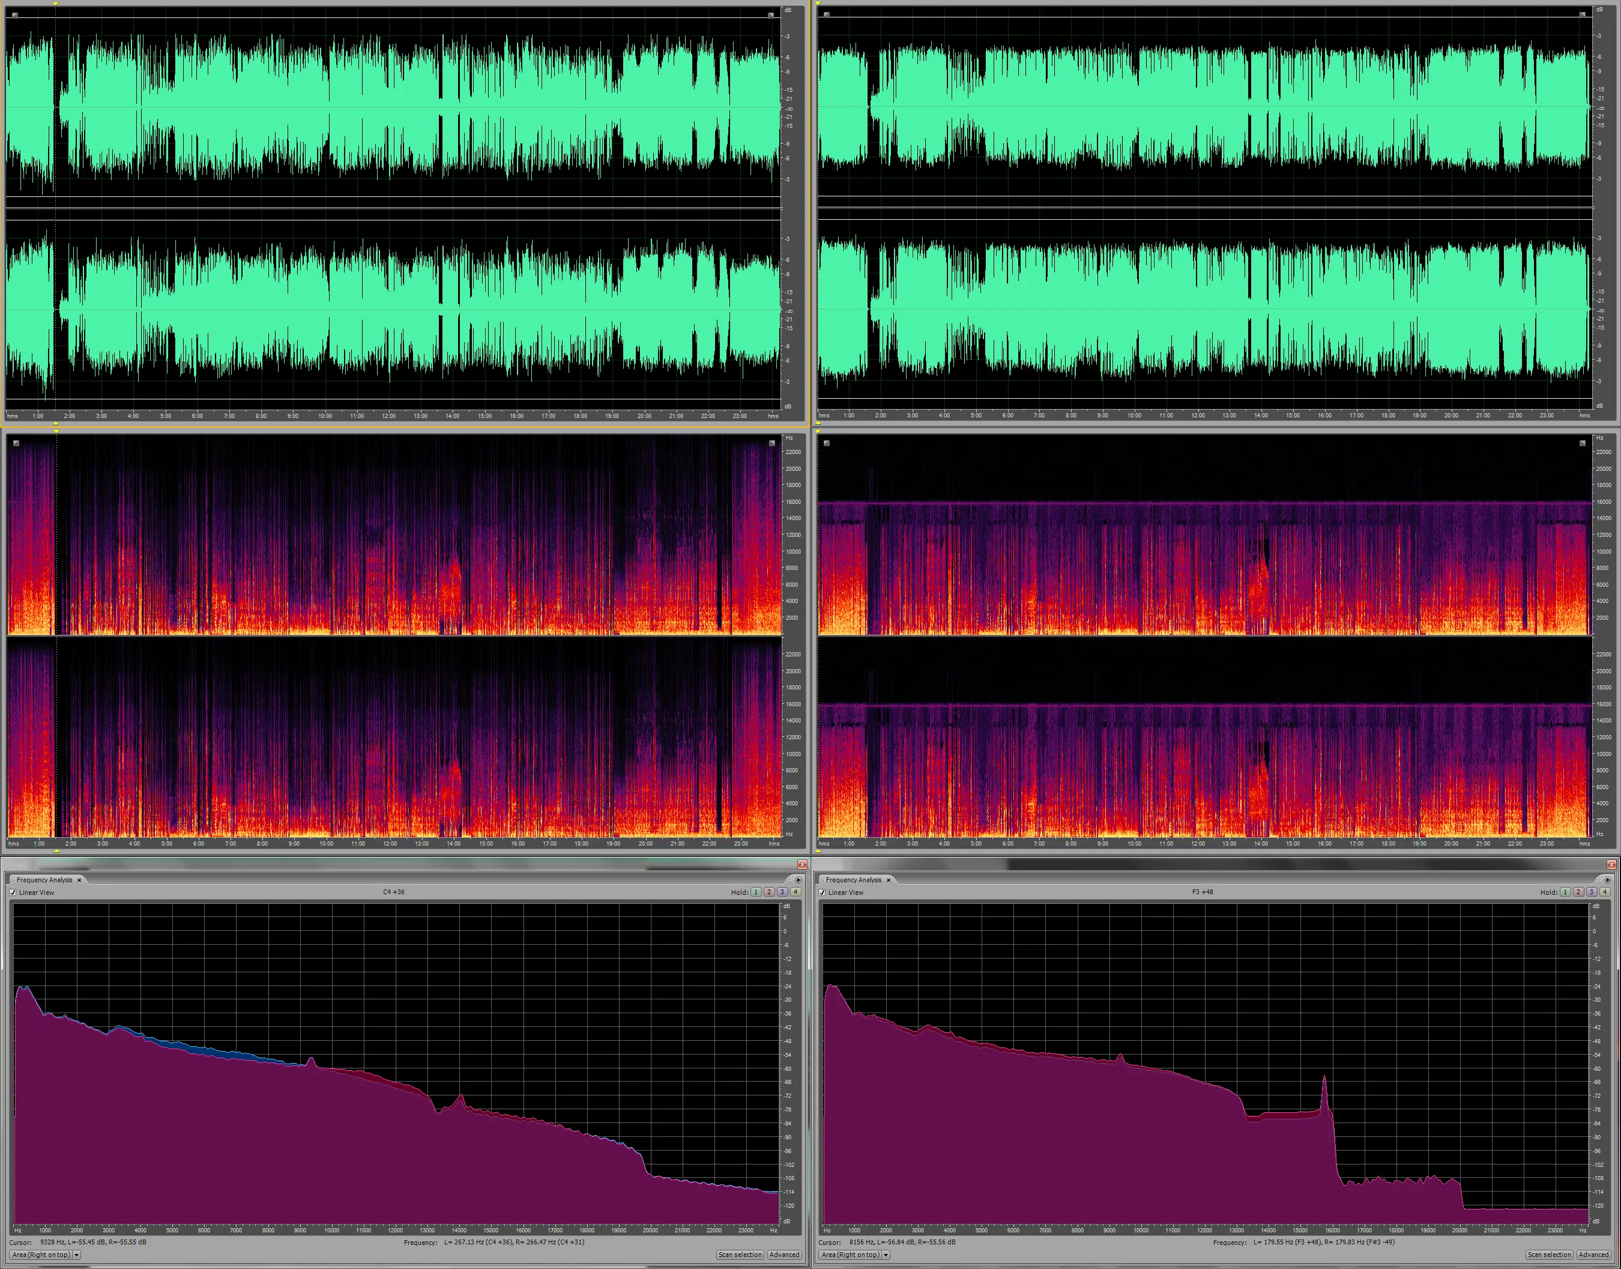This screenshot has width=1621, height=1269.
Task: Select left Frequency Analysis tab
Action: tap(44, 880)
